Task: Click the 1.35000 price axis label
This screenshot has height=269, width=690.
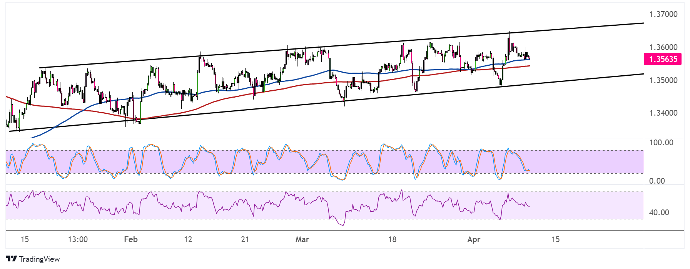Action: pos(663,80)
